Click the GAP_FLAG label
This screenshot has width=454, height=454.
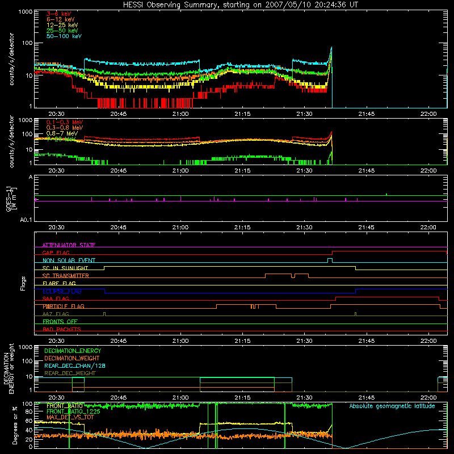click(56, 253)
